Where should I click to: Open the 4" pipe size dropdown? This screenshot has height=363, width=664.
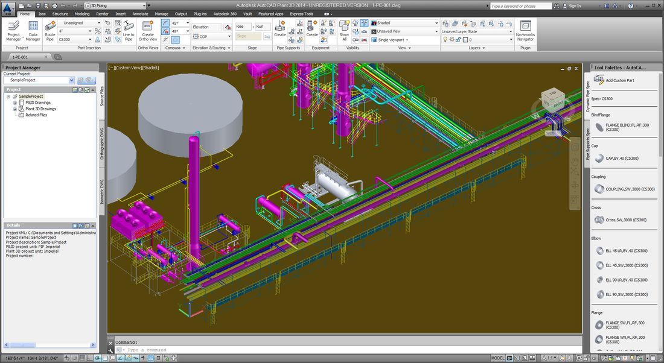click(75, 31)
